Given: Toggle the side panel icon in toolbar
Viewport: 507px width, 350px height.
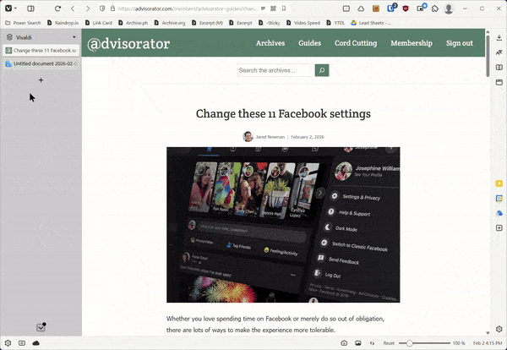Looking at the screenshot, I should click(30, 8).
